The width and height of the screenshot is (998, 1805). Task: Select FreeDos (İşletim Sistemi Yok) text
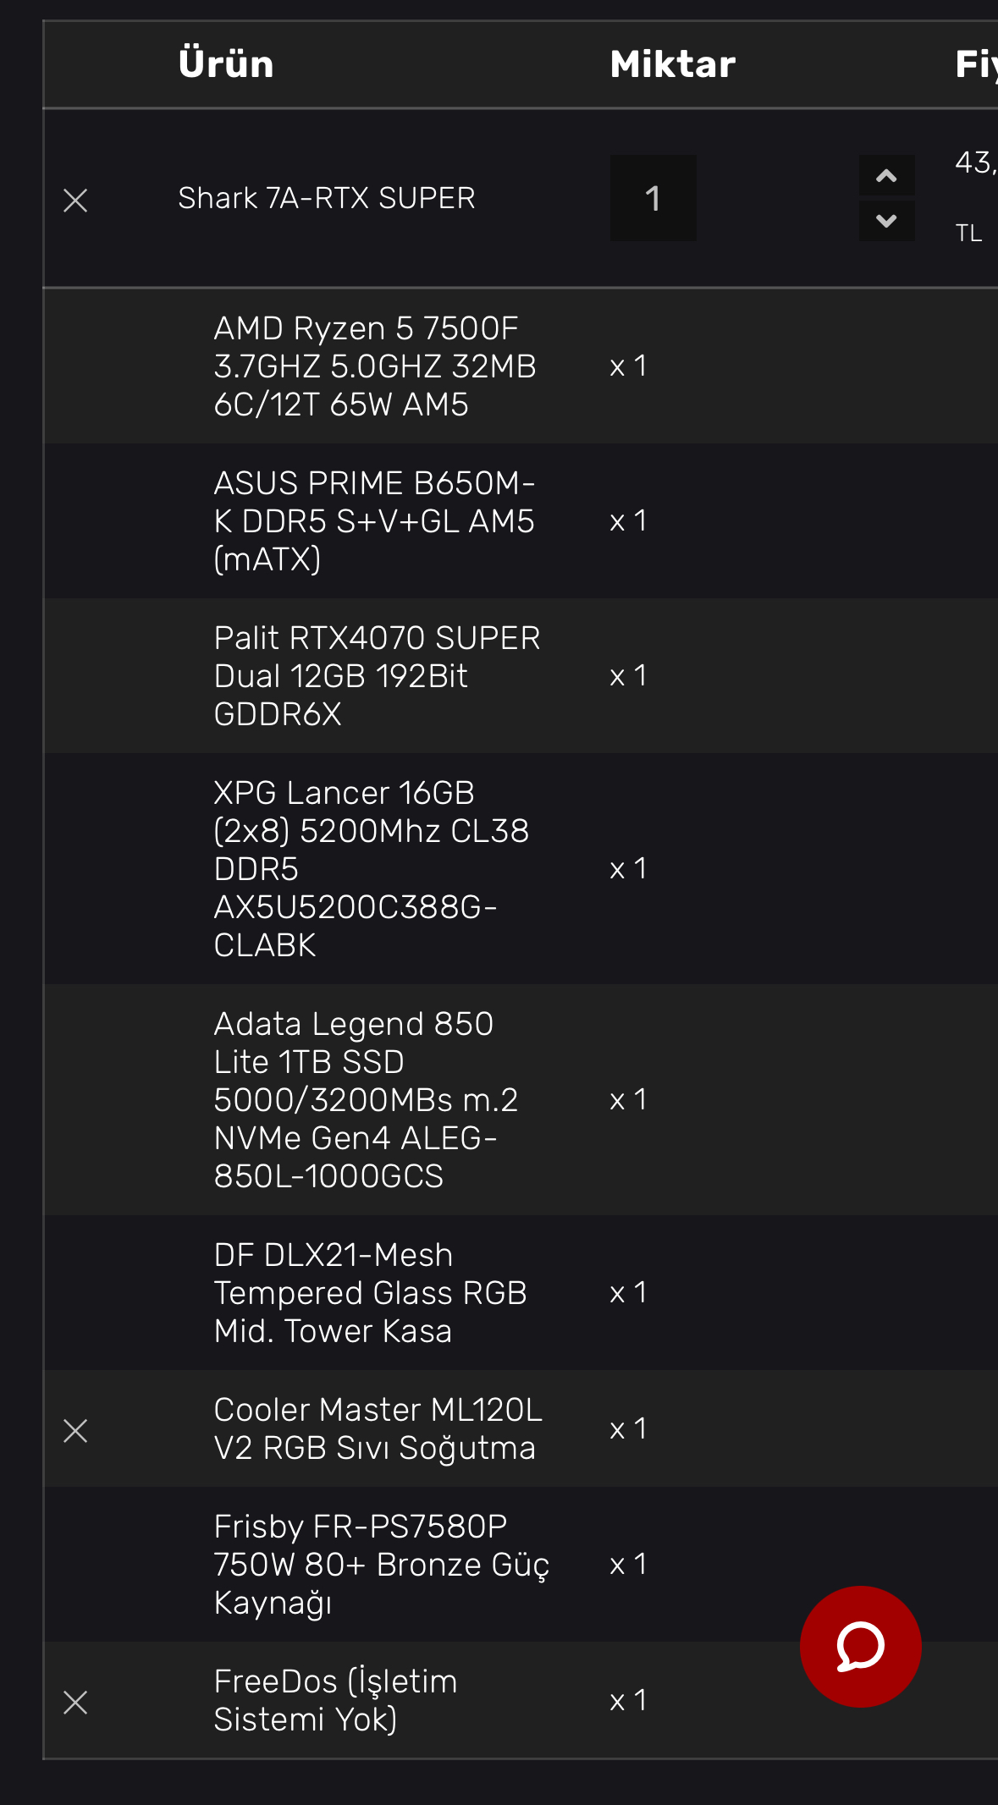335,1700
